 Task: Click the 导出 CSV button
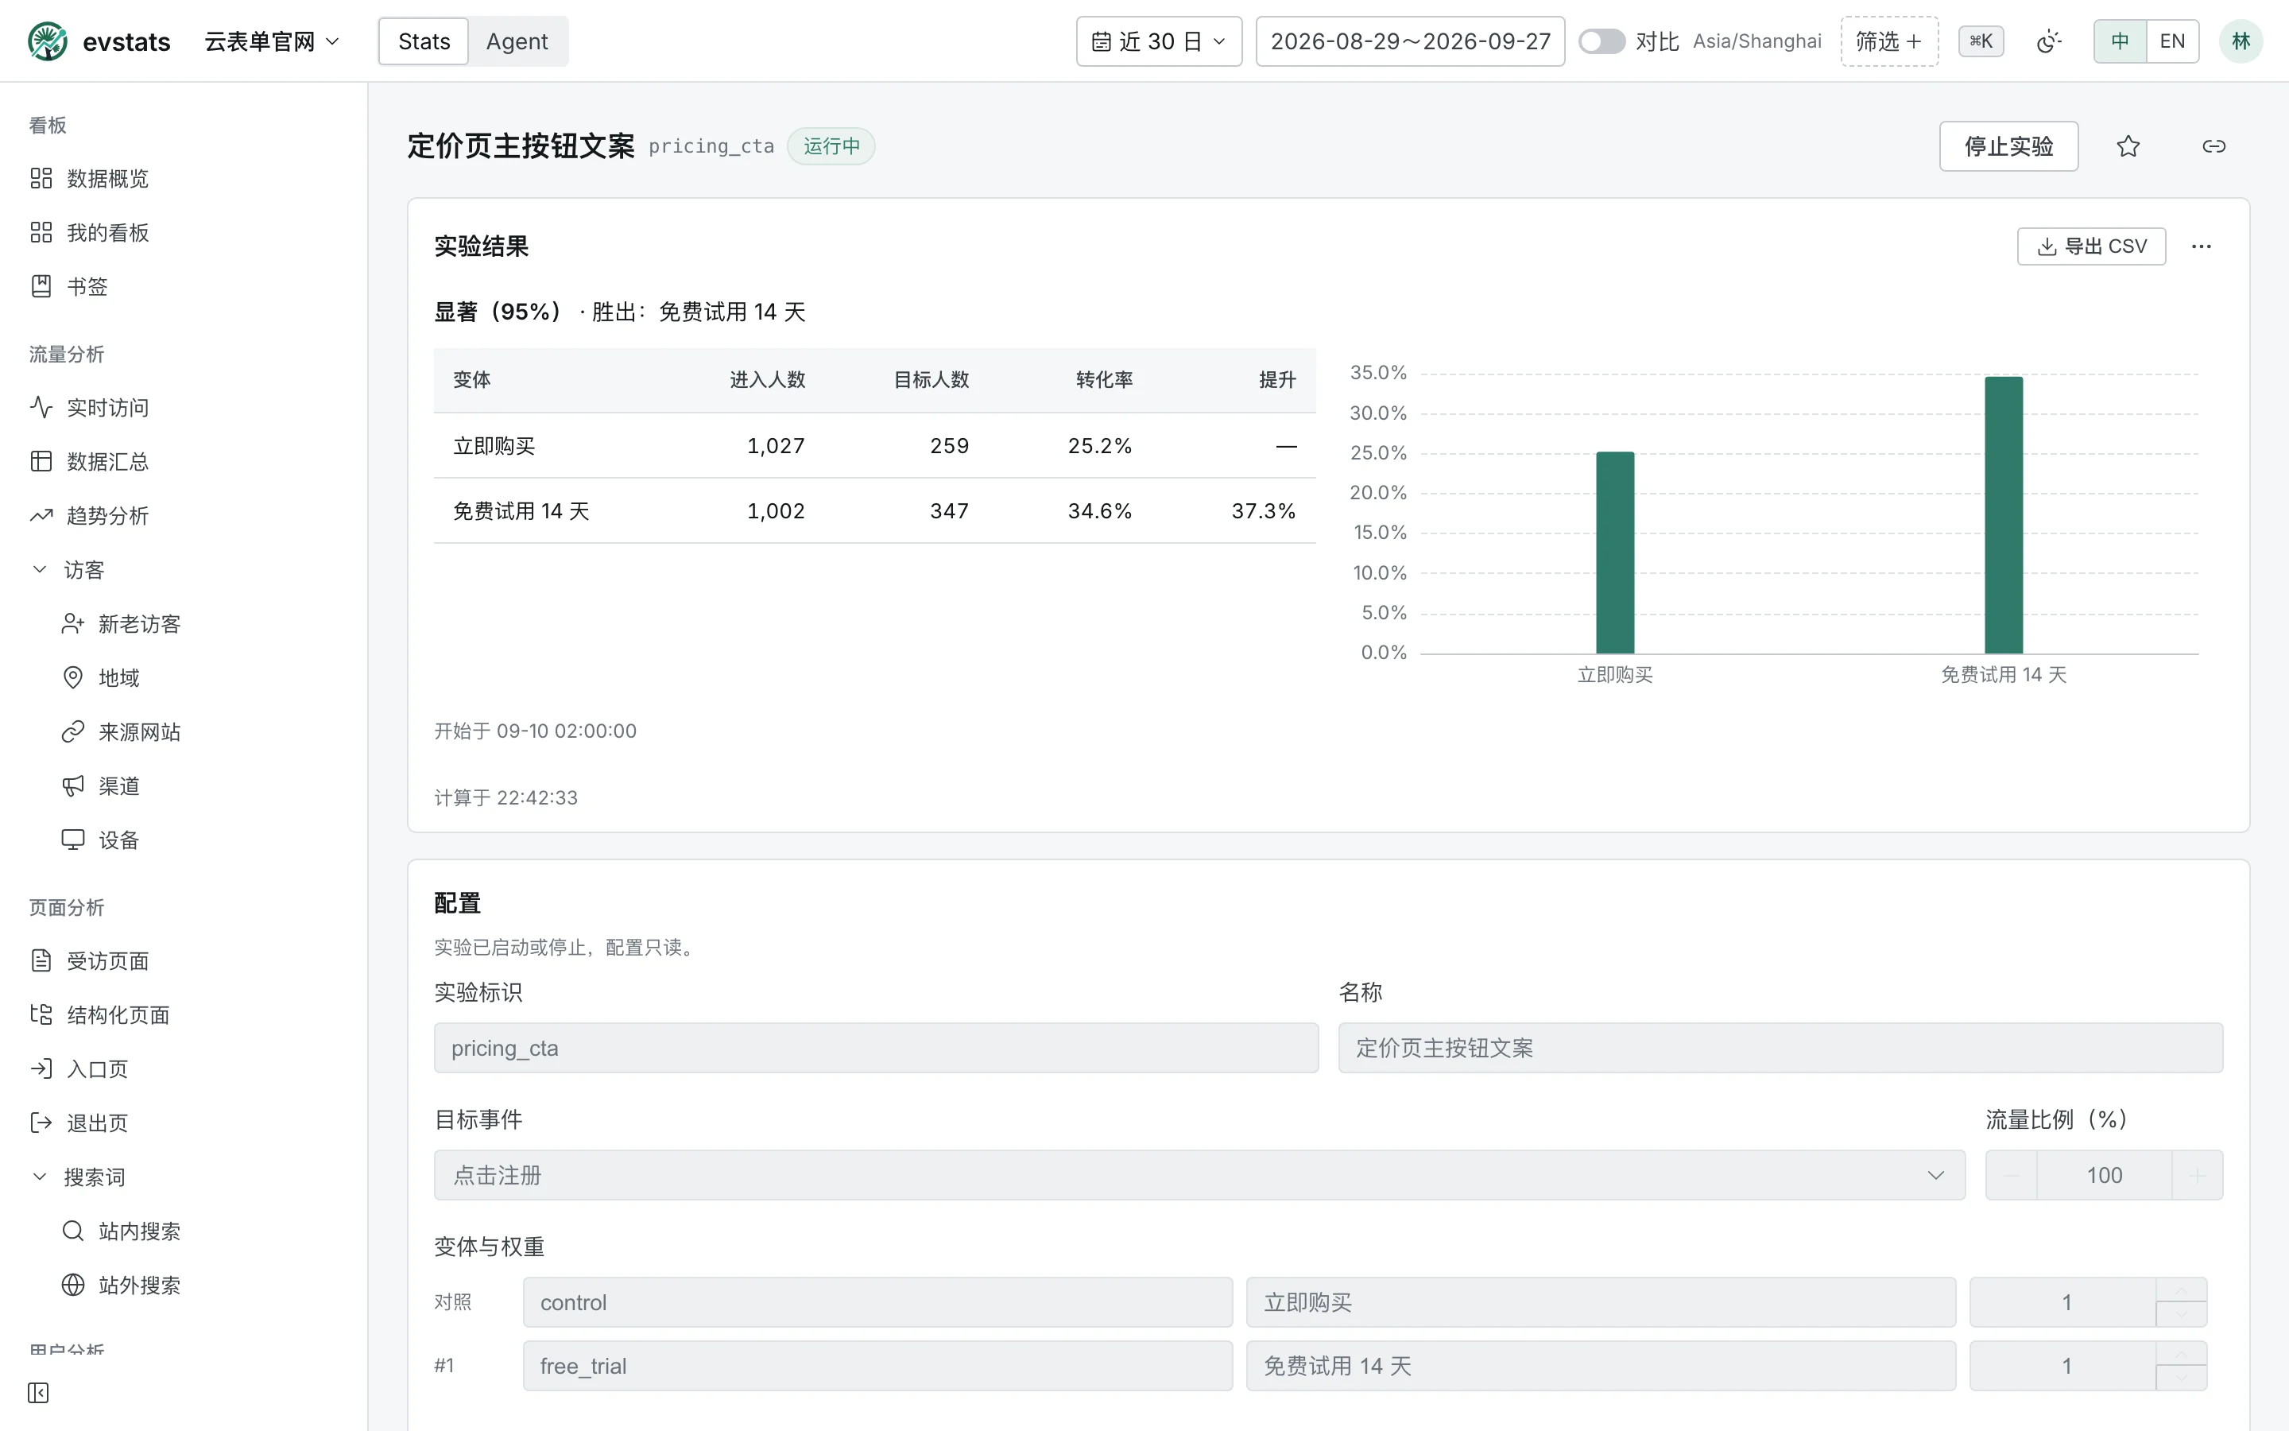(x=2091, y=246)
